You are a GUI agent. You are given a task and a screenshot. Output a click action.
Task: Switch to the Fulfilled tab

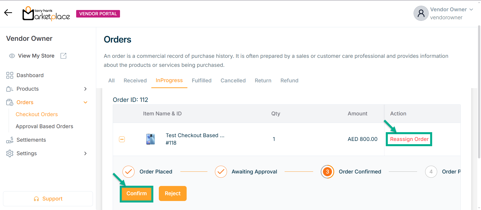[202, 81]
